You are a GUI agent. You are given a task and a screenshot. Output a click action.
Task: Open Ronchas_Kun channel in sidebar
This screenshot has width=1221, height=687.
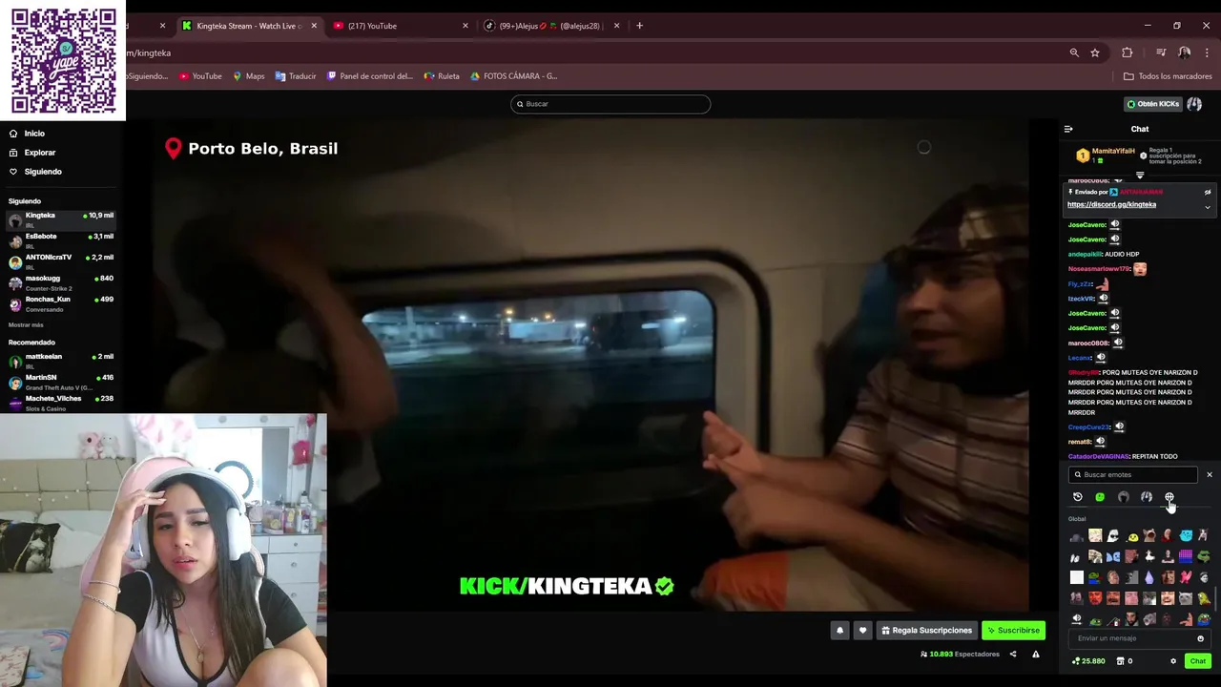point(61,303)
